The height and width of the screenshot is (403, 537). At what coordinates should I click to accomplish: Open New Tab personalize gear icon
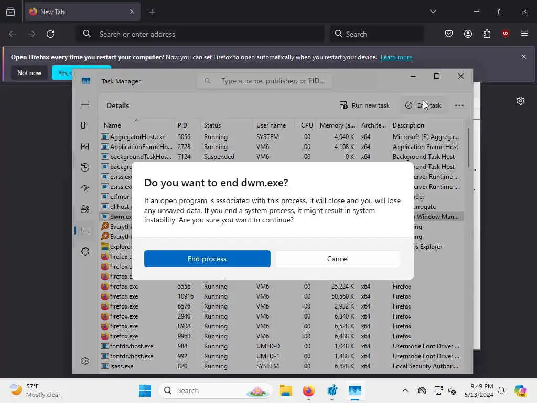[x=521, y=101]
